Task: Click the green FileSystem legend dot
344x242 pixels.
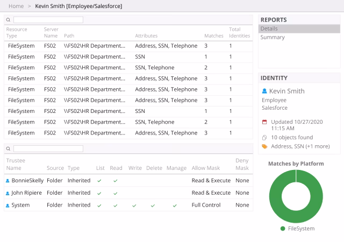Action: (x=283, y=229)
